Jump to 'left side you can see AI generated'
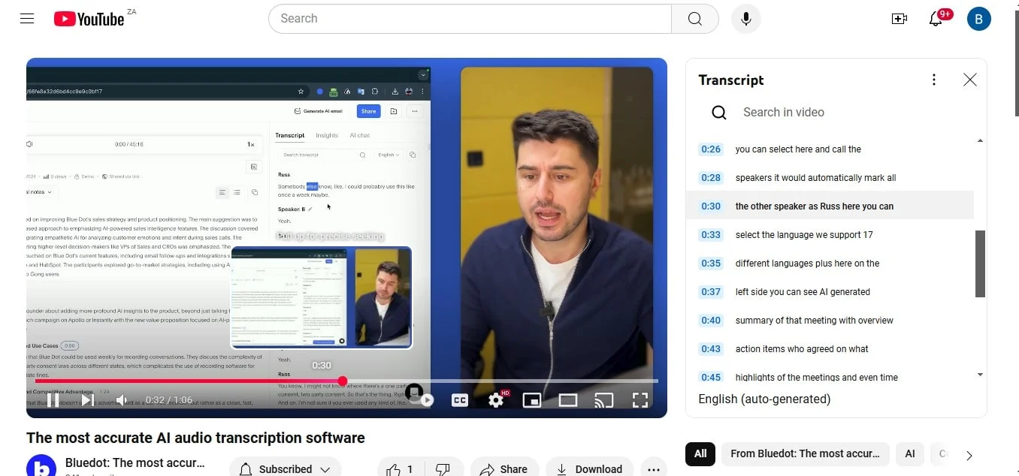This screenshot has height=476, width=1019. (830, 292)
